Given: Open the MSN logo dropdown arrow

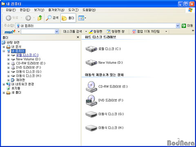Looking at the screenshot, I should tap(19, 32).
